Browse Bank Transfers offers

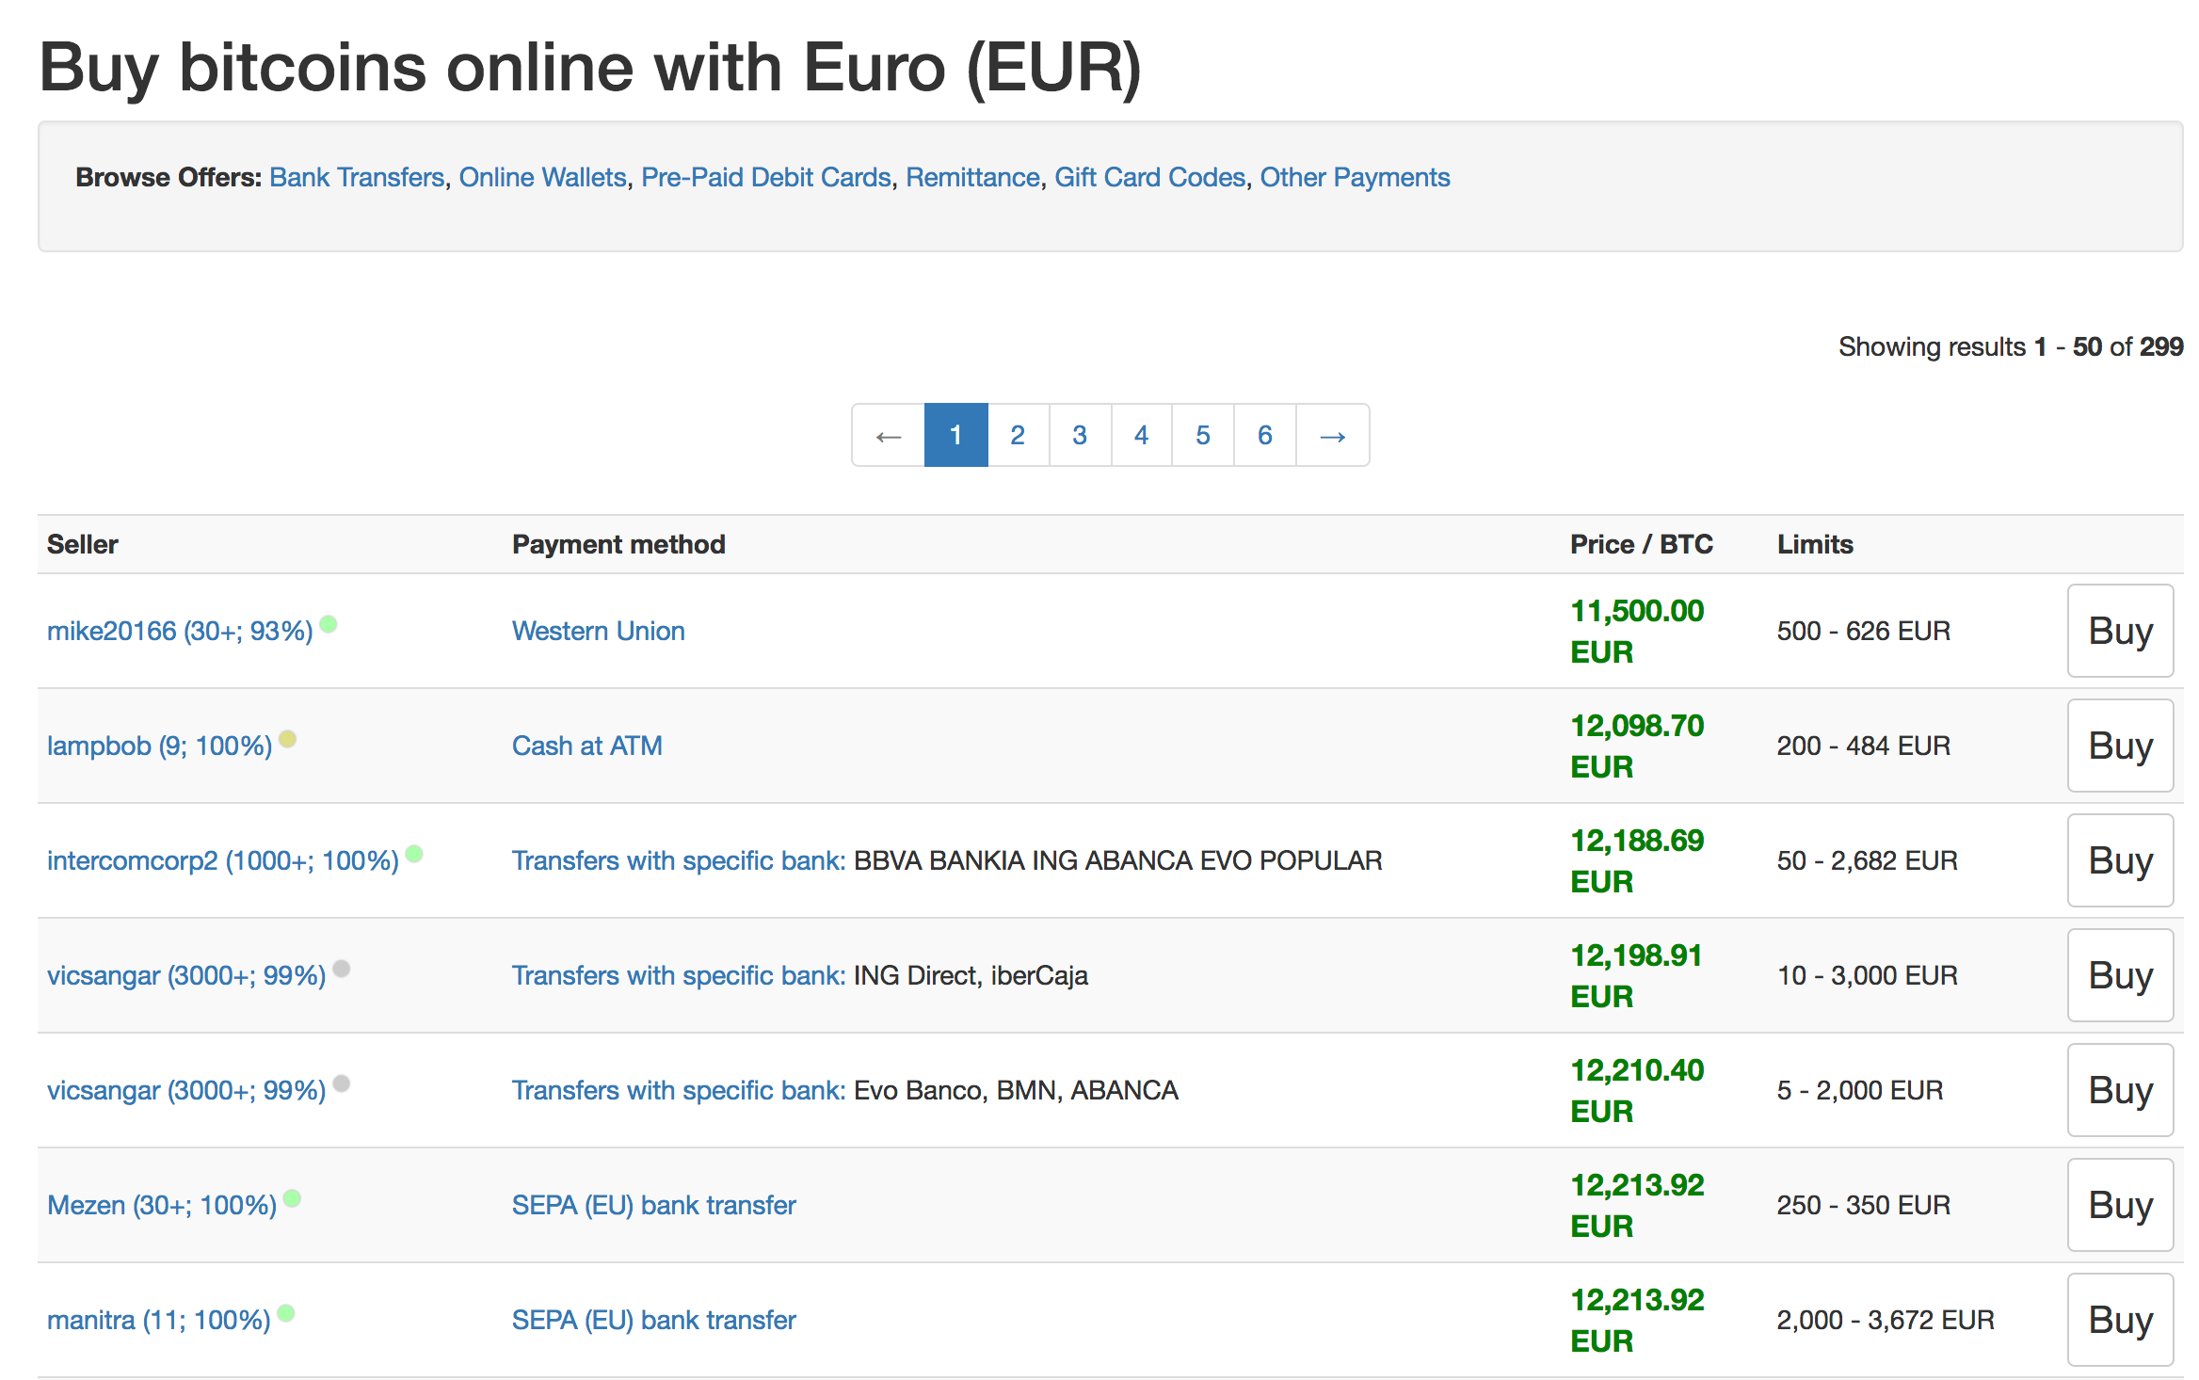click(357, 177)
